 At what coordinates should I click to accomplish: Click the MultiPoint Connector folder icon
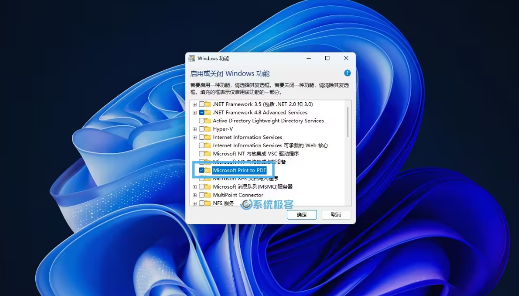tap(207, 195)
